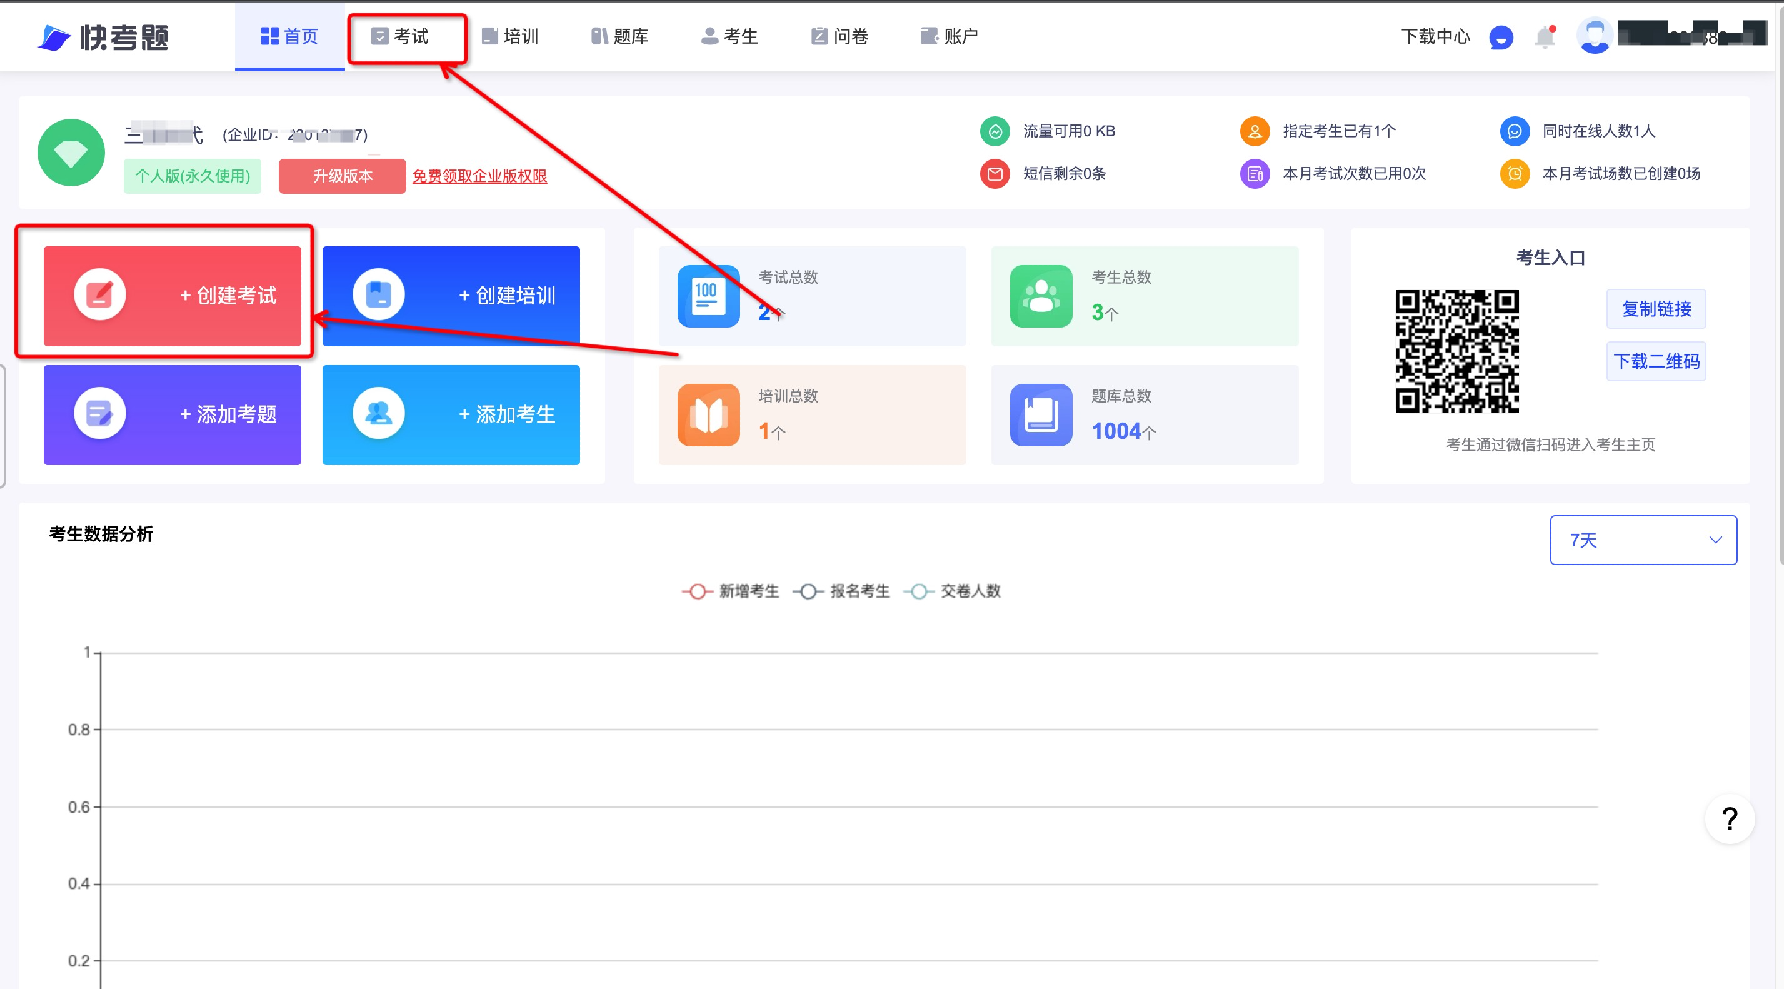Click the 添加考生 people icon
The width and height of the screenshot is (1784, 989).
pyautogui.click(x=378, y=413)
